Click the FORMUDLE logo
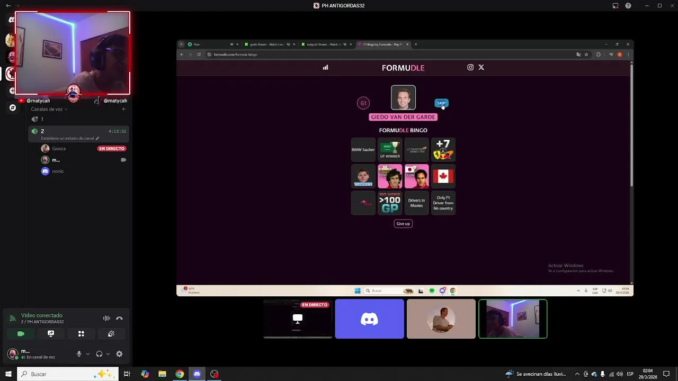 pos(403,68)
